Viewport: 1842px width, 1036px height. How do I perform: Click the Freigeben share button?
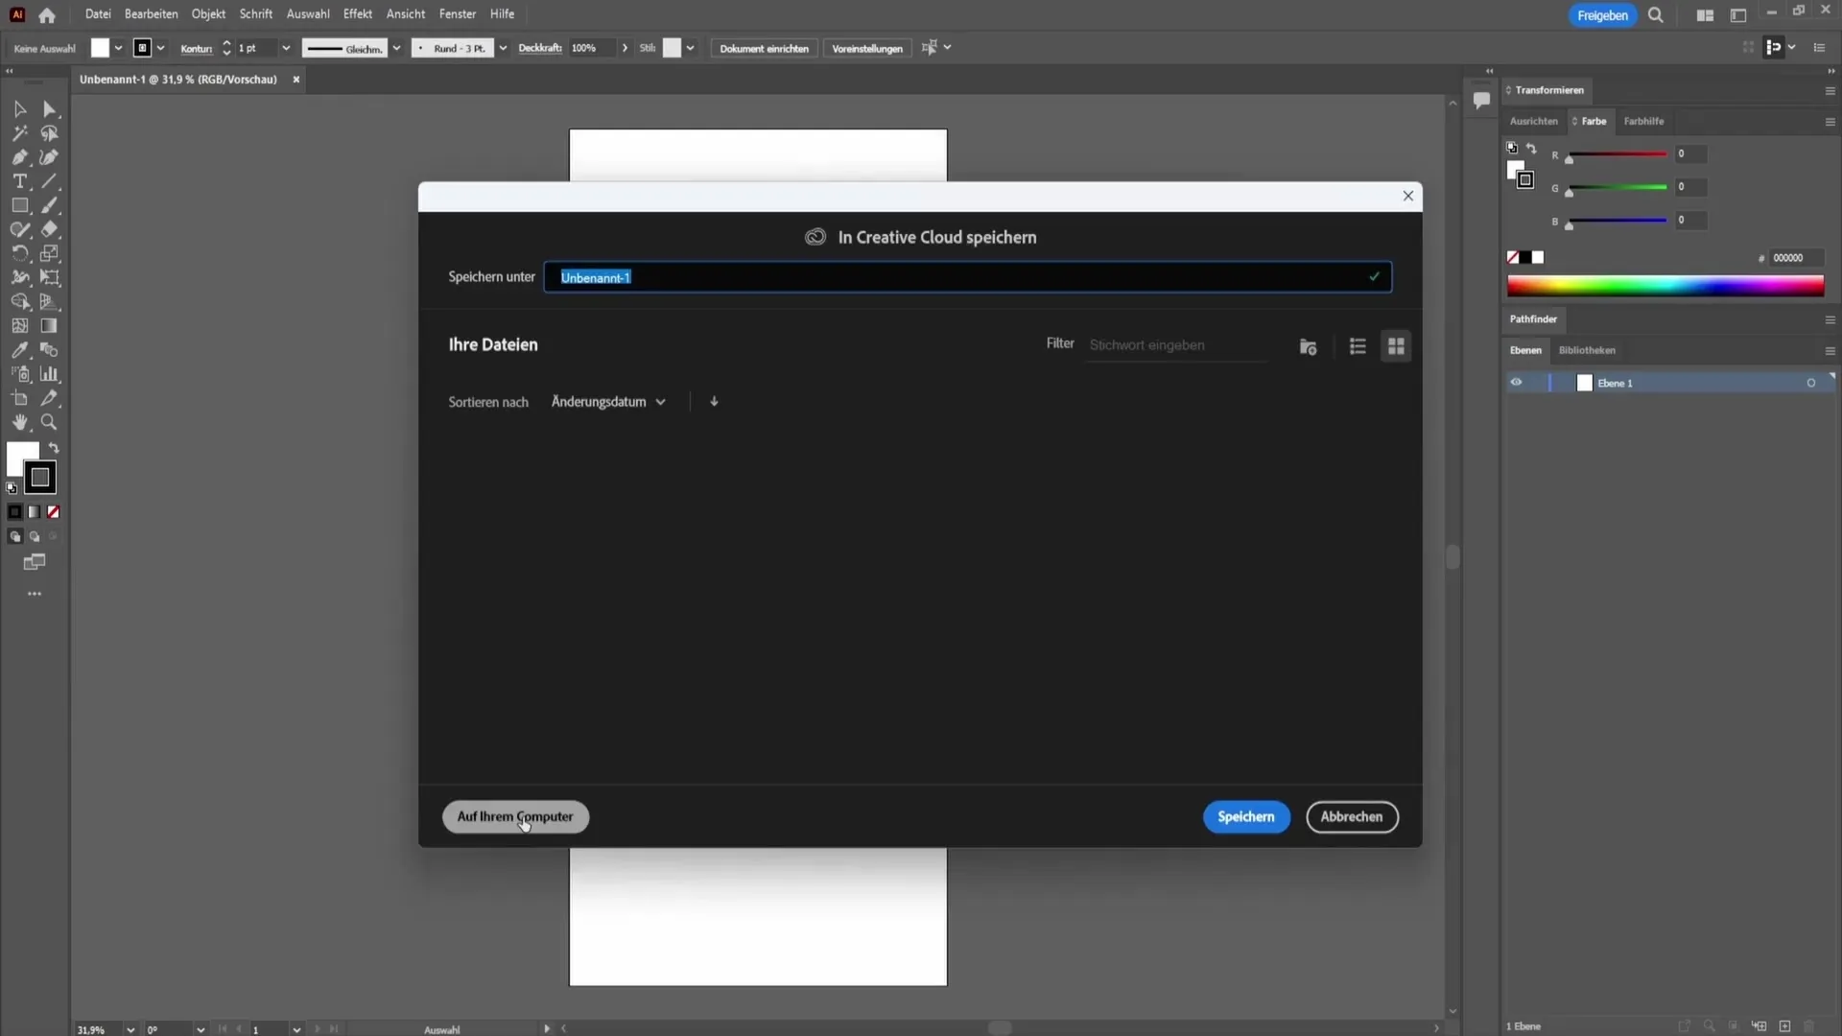1602,15
